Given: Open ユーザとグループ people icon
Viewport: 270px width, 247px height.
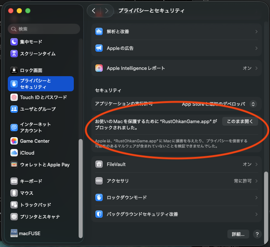Looking at the screenshot, I should [14, 109].
